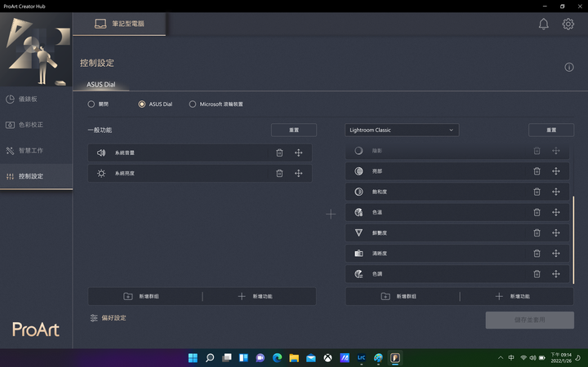
Task: Click the plus icon between the panels
Action: tap(331, 214)
